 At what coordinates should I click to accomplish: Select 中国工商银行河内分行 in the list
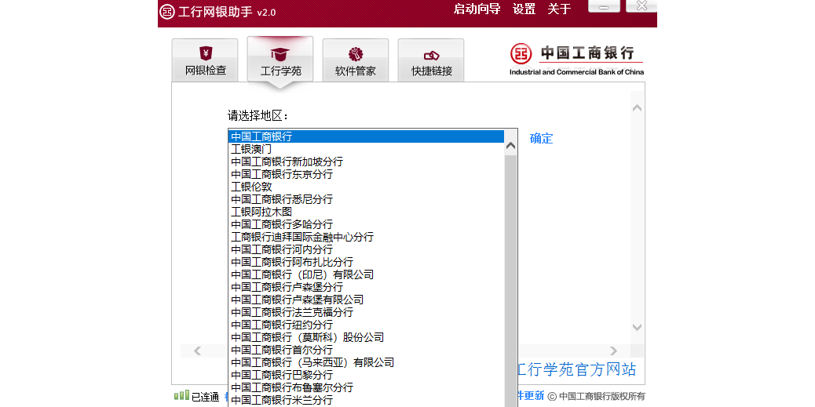[366, 249]
